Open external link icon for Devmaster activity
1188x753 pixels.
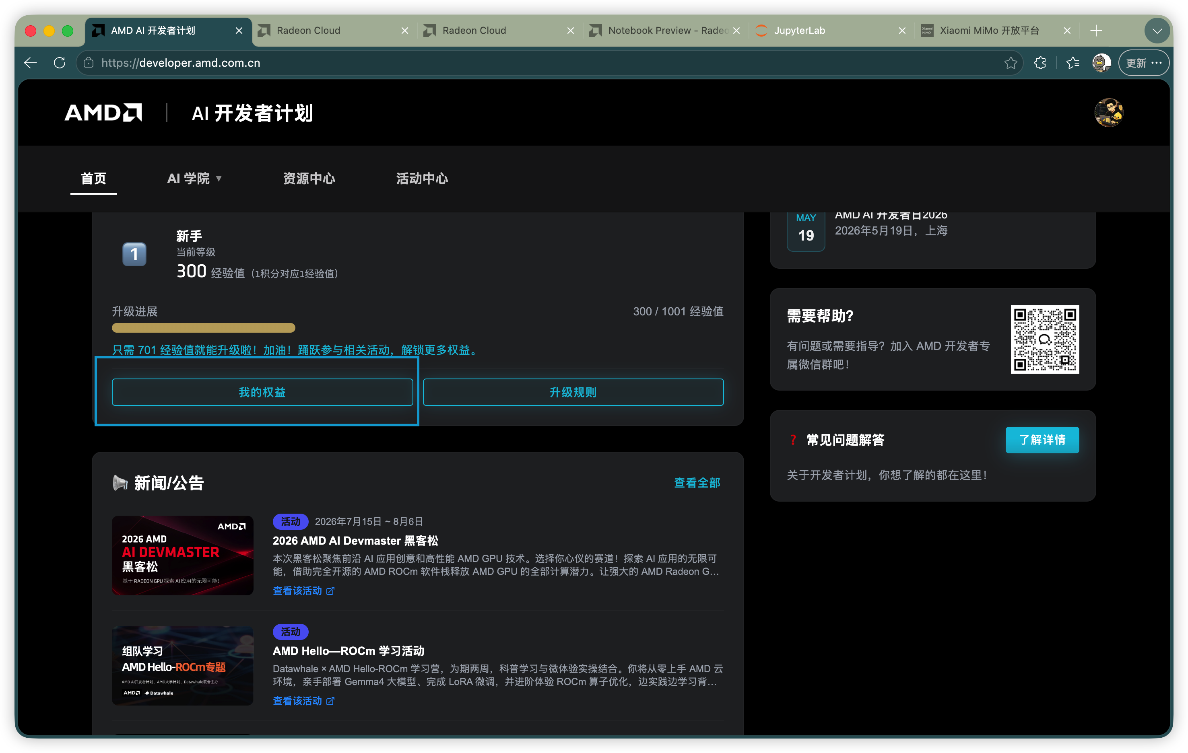[330, 591]
